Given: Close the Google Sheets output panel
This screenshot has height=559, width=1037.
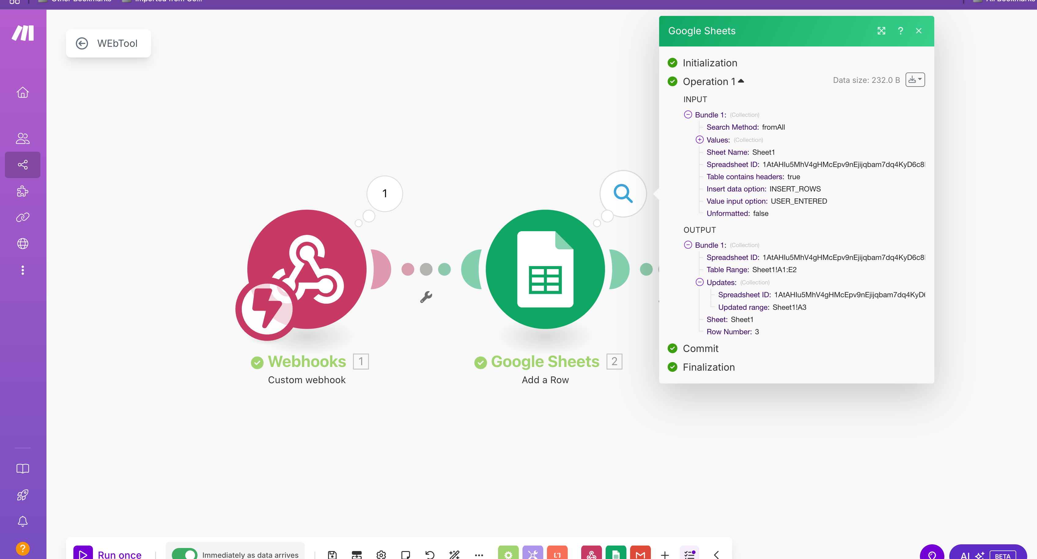Looking at the screenshot, I should [919, 31].
